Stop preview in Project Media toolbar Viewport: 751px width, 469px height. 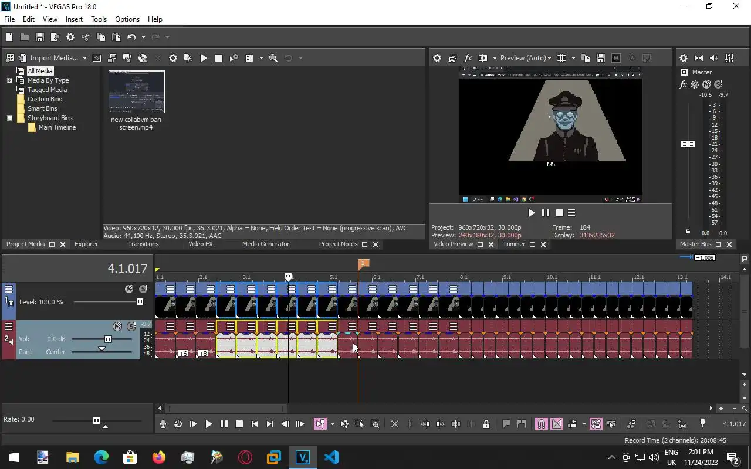coord(219,58)
